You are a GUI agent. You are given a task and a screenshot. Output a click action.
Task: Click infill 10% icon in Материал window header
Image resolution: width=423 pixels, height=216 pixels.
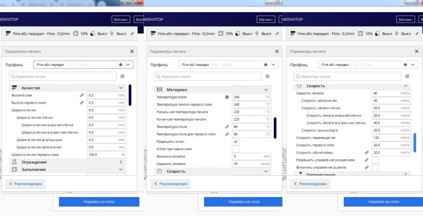[221, 33]
